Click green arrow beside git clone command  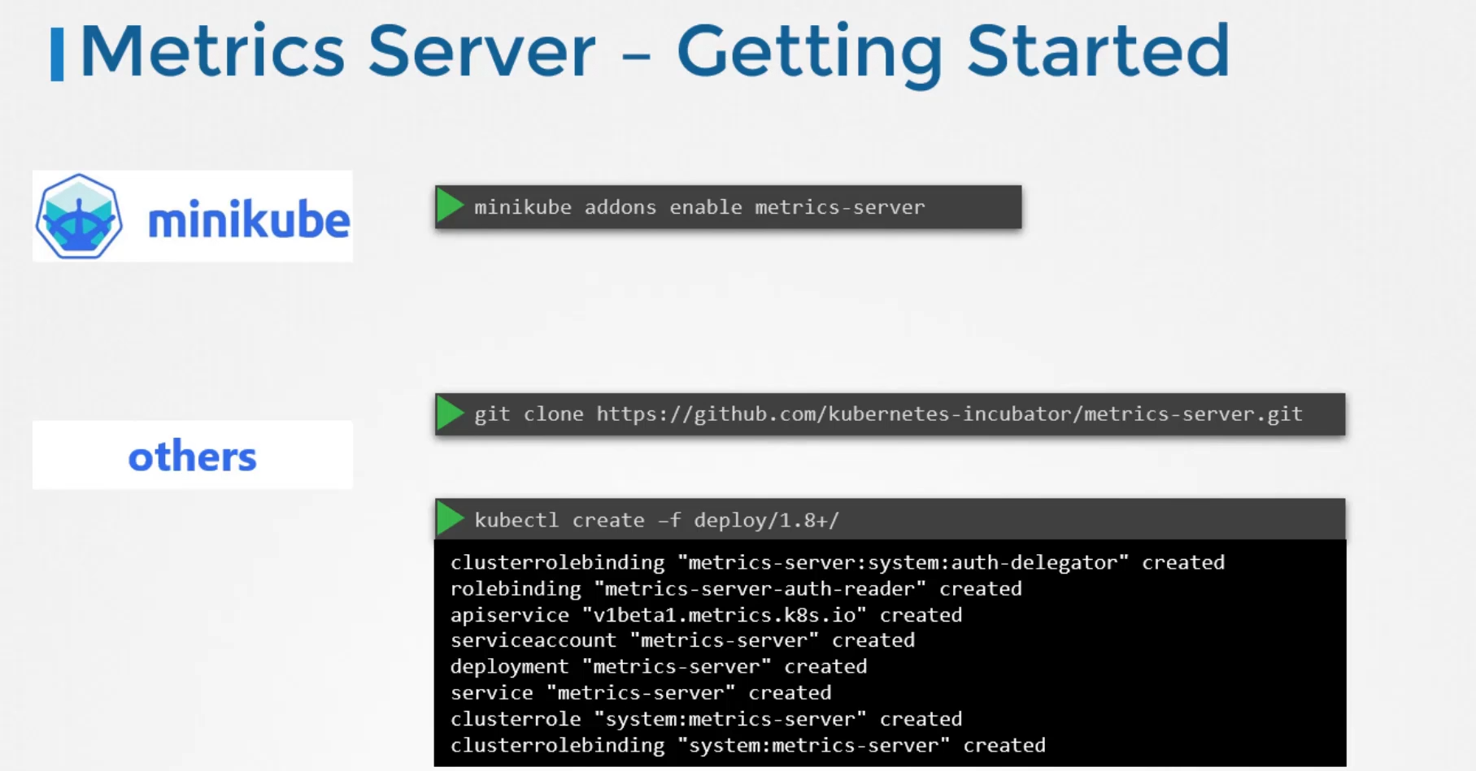pos(450,414)
